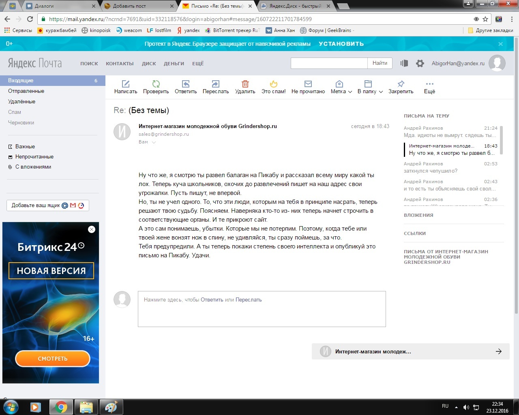
Task: Click the Написать compose icon
Action: click(126, 84)
